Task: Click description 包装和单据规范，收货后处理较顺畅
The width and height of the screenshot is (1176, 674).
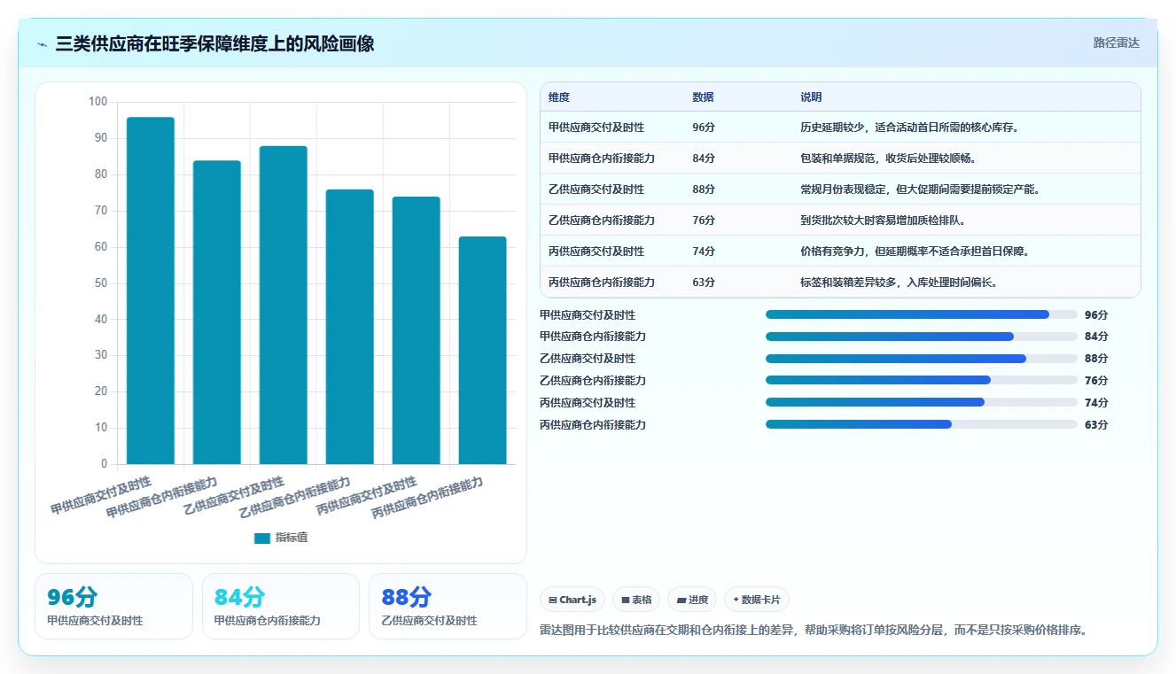Action: [888, 159]
